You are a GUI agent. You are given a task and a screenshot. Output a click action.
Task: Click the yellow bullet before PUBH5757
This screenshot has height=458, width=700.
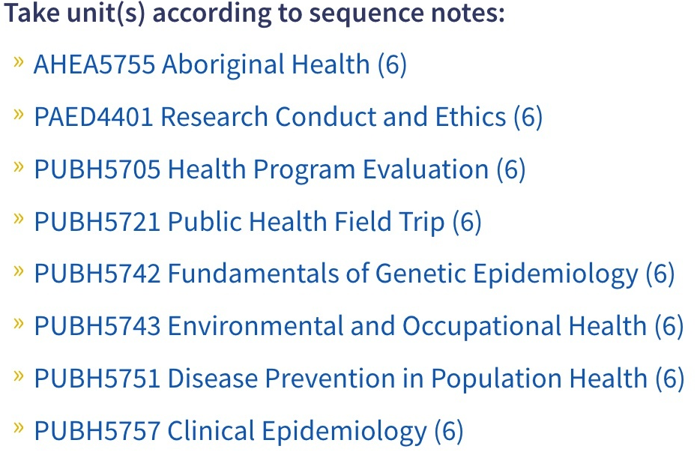click(19, 428)
